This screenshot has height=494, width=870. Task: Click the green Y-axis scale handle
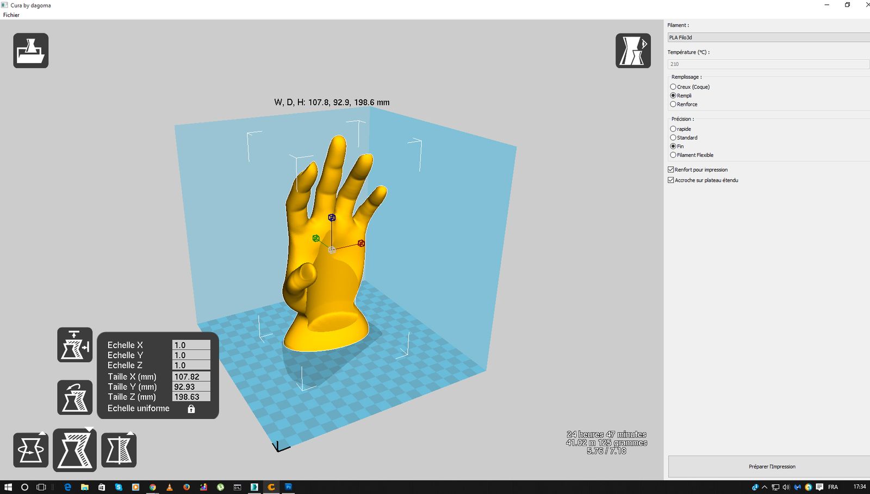pos(316,238)
